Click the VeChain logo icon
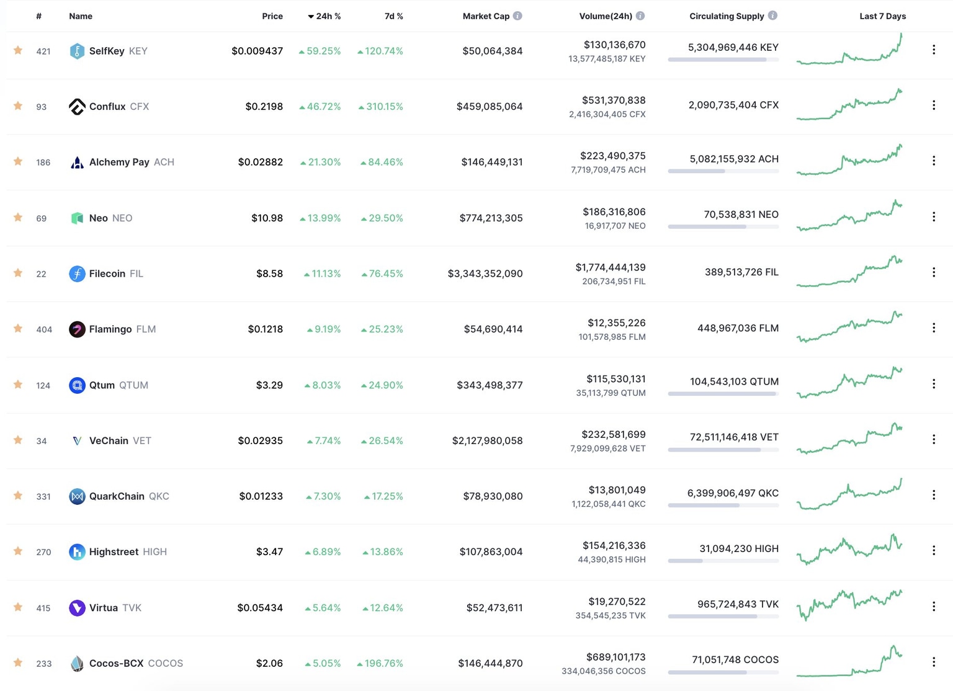 pyautogui.click(x=76, y=440)
